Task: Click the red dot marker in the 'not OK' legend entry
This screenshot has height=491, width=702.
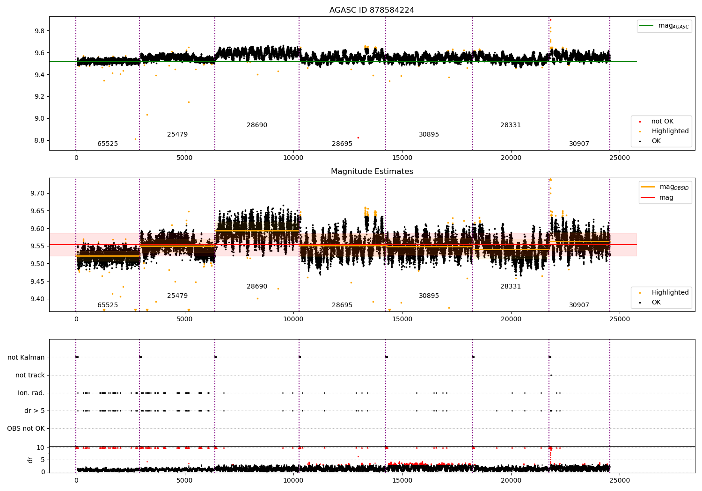Action: (x=640, y=122)
